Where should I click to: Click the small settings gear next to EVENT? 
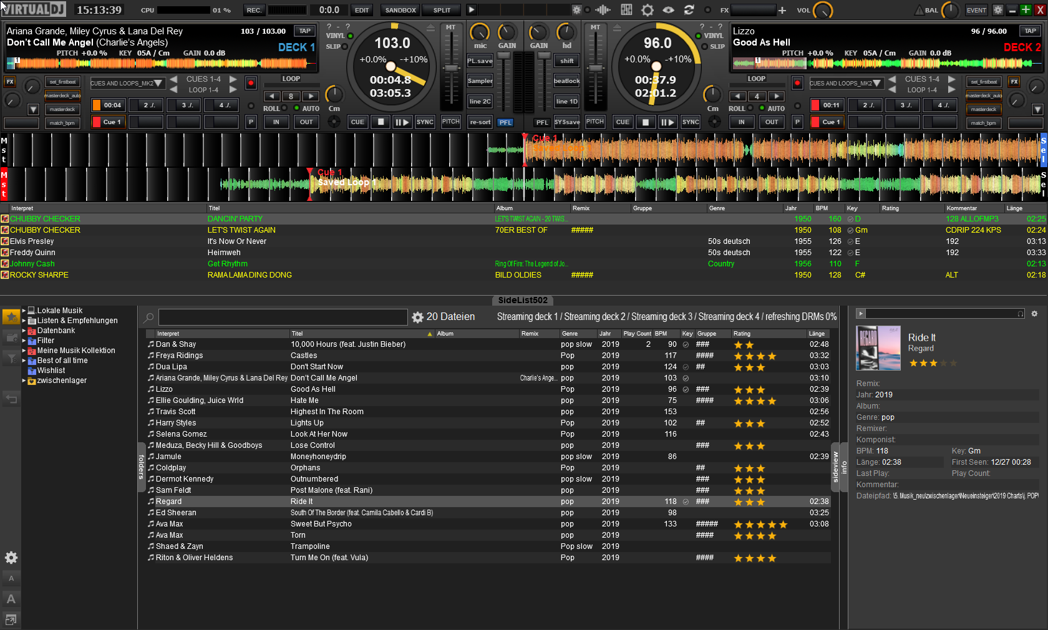[998, 10]
